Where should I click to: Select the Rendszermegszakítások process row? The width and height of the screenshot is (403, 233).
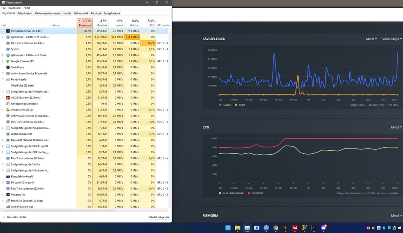(x=85, y=104)
